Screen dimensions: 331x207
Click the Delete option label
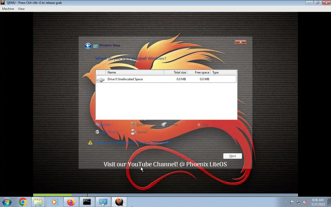pyautogui.click(x=141, y=125)
